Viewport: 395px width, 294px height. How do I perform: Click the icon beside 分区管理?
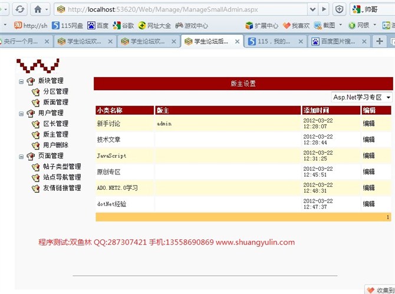point(36,92)
